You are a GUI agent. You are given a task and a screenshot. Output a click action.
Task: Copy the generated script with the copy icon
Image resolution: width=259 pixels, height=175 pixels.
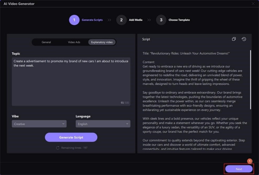tap(234, 39)
